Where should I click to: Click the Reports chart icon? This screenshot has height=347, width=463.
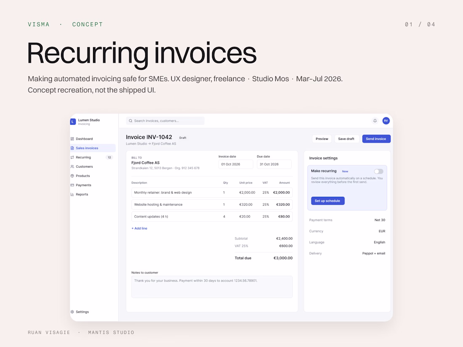pos(72,194)
